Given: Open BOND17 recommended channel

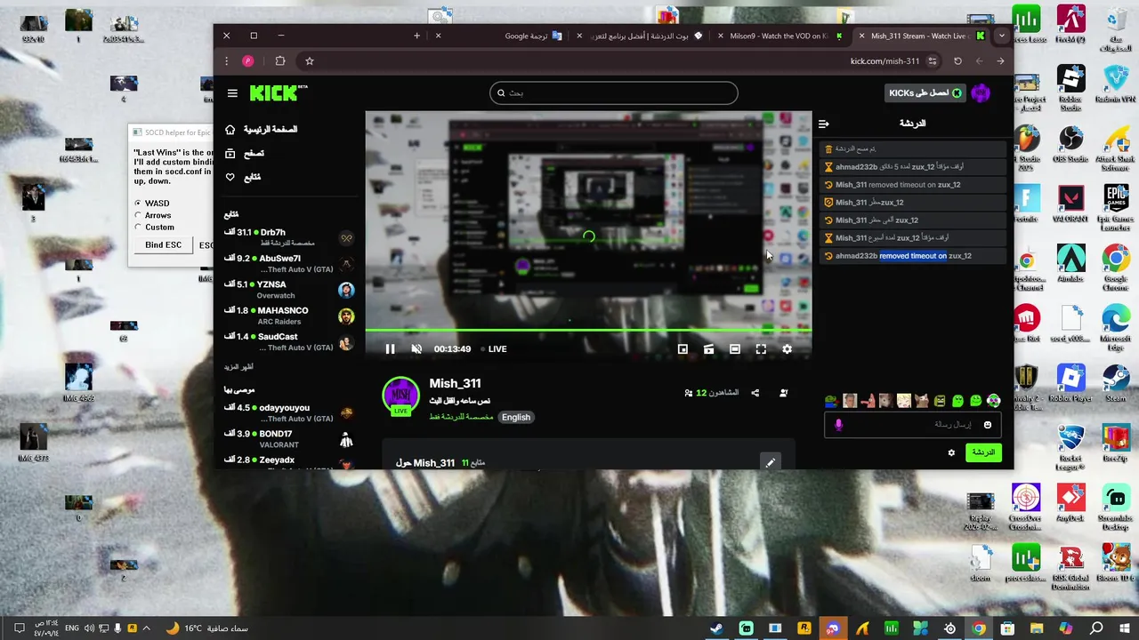Looking at the screenshot, I should pos(290,439).
